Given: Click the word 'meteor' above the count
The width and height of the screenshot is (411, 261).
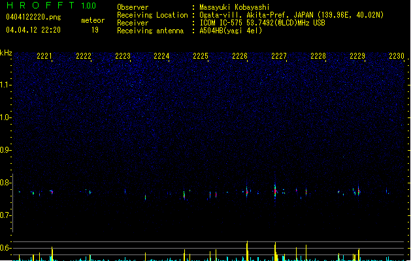Looking at the screenshot, I should tap(93, 20).
